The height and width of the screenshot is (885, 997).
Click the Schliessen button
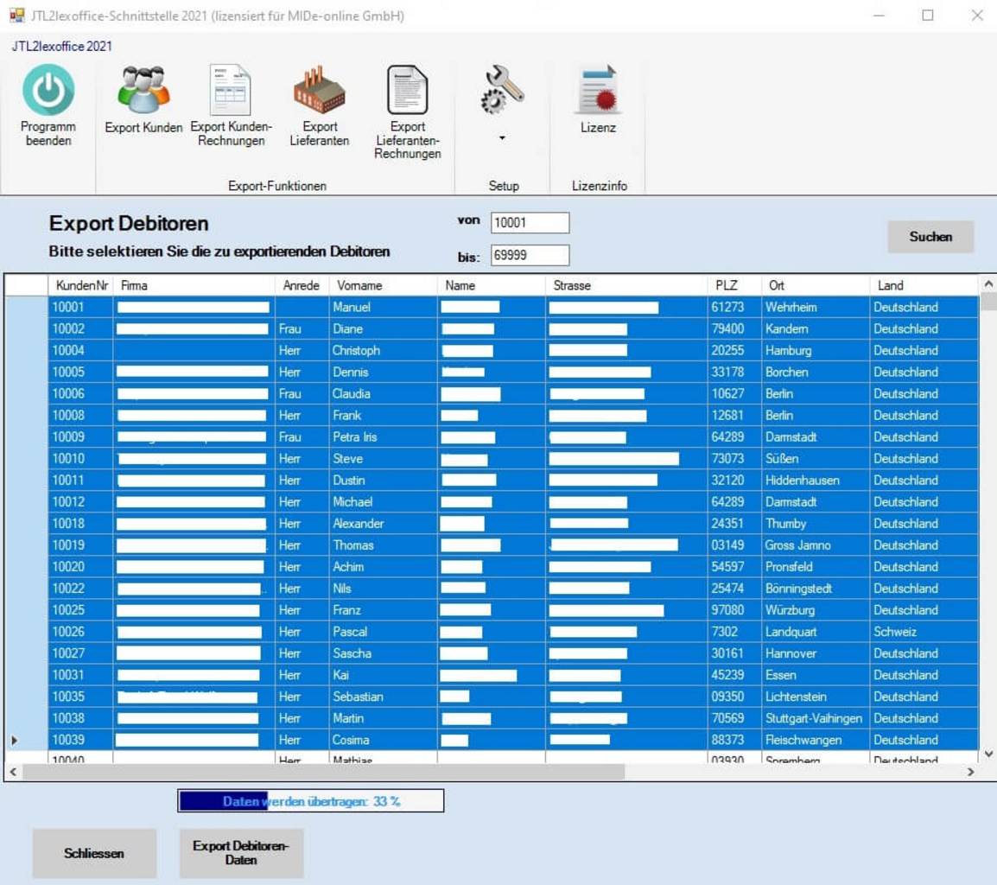coord(94,853)
